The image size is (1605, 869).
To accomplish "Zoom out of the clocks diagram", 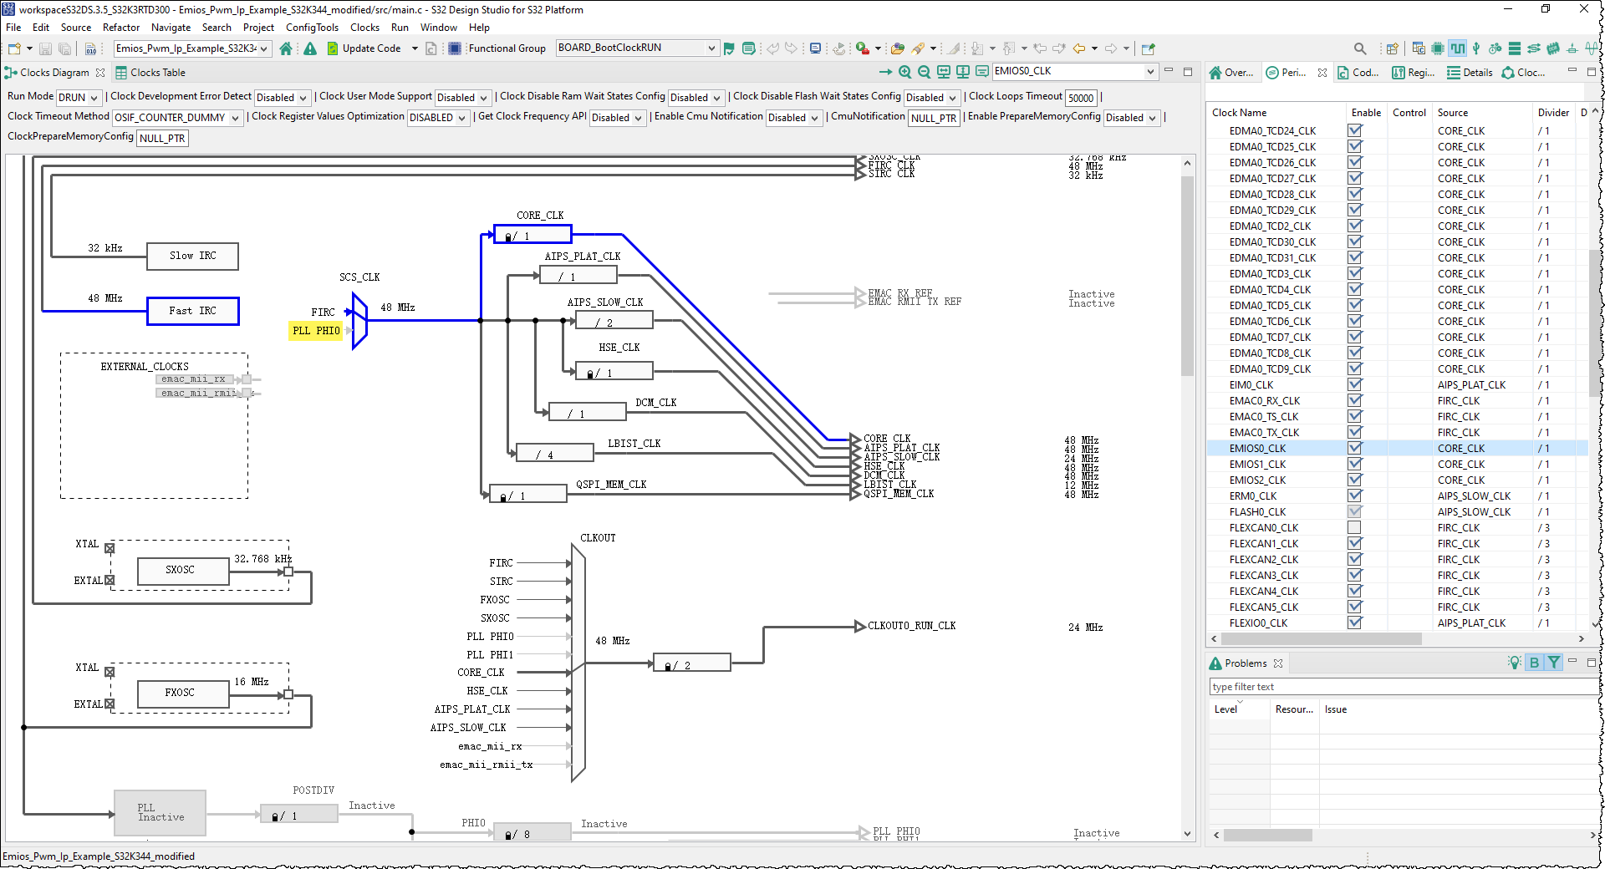I will pyautogui.click(x=925, y=72).
